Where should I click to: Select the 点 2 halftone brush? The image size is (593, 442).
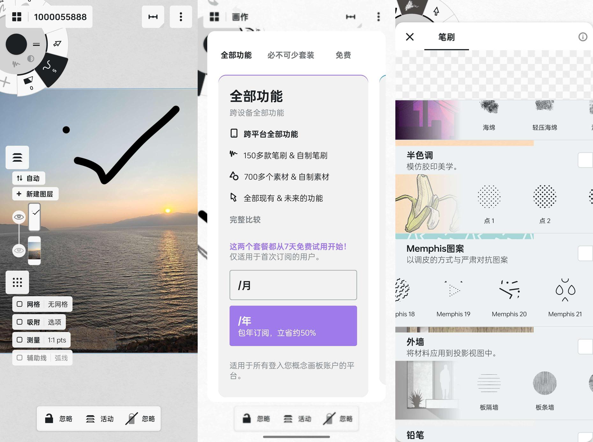point(545,204)
